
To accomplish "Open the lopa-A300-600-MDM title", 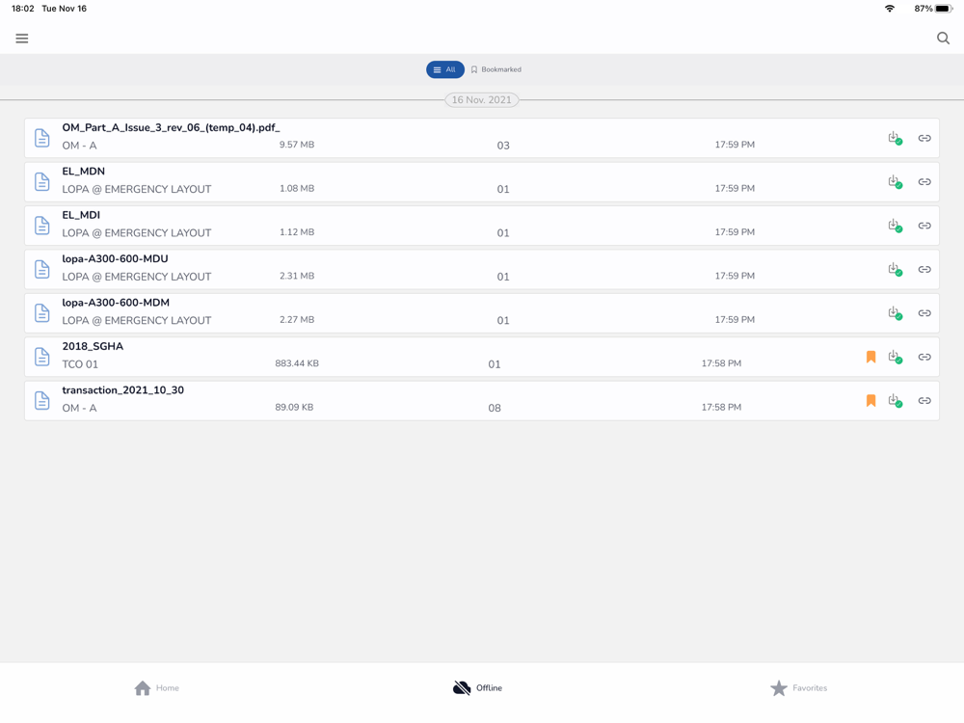I will pyautogui.click(x=116, y=303).
